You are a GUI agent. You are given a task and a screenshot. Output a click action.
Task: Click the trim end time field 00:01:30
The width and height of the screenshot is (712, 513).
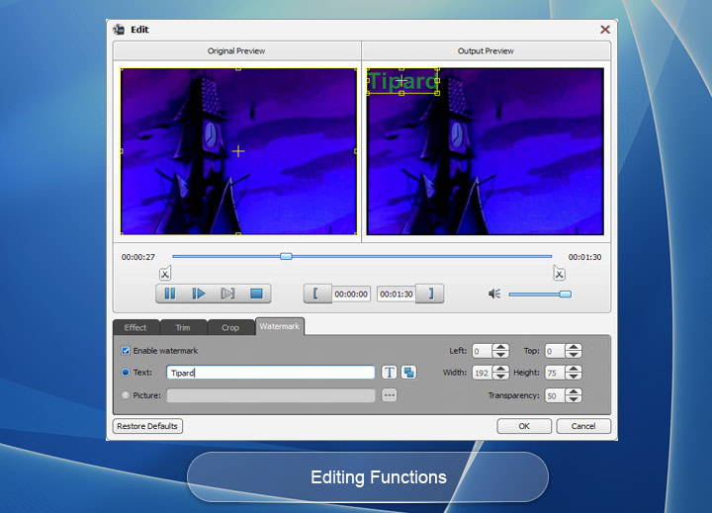click(x=397, y=295)
